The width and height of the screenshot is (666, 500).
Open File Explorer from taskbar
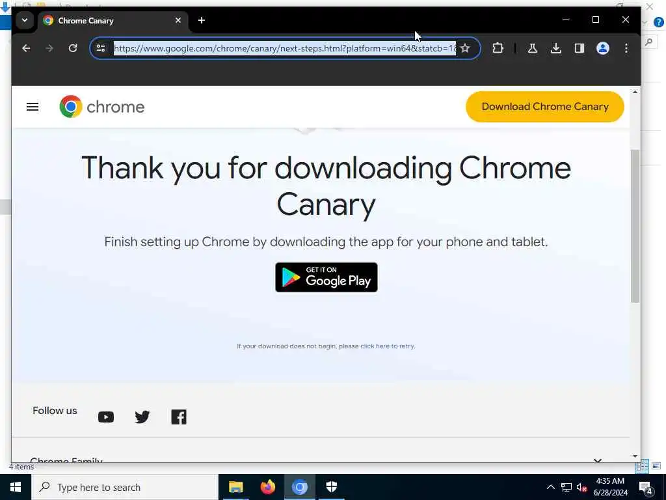(235, 487)
